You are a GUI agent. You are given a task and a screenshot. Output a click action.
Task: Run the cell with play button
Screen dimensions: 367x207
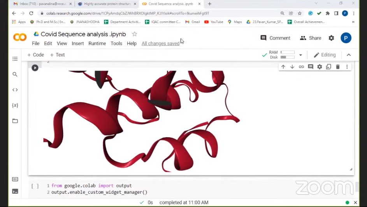click(35, 68)
